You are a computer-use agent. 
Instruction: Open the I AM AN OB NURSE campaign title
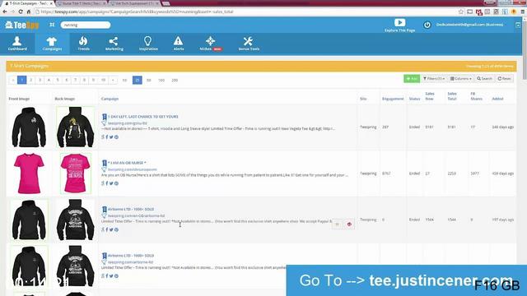(x=127, y=163)
